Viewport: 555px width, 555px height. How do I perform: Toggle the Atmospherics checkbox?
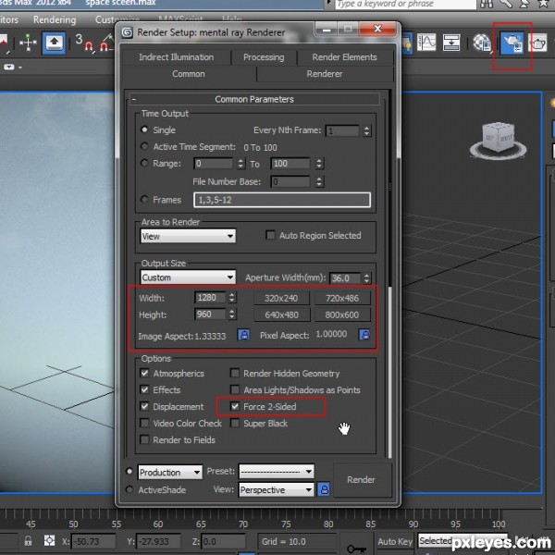144,373
